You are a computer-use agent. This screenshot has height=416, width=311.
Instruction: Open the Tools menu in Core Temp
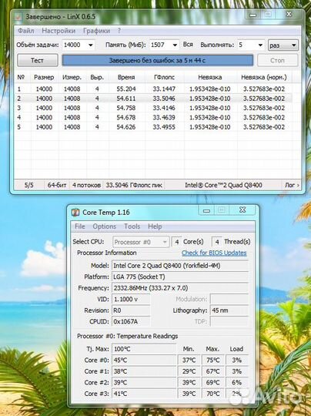pyautogui.click(x=132, y=226)
